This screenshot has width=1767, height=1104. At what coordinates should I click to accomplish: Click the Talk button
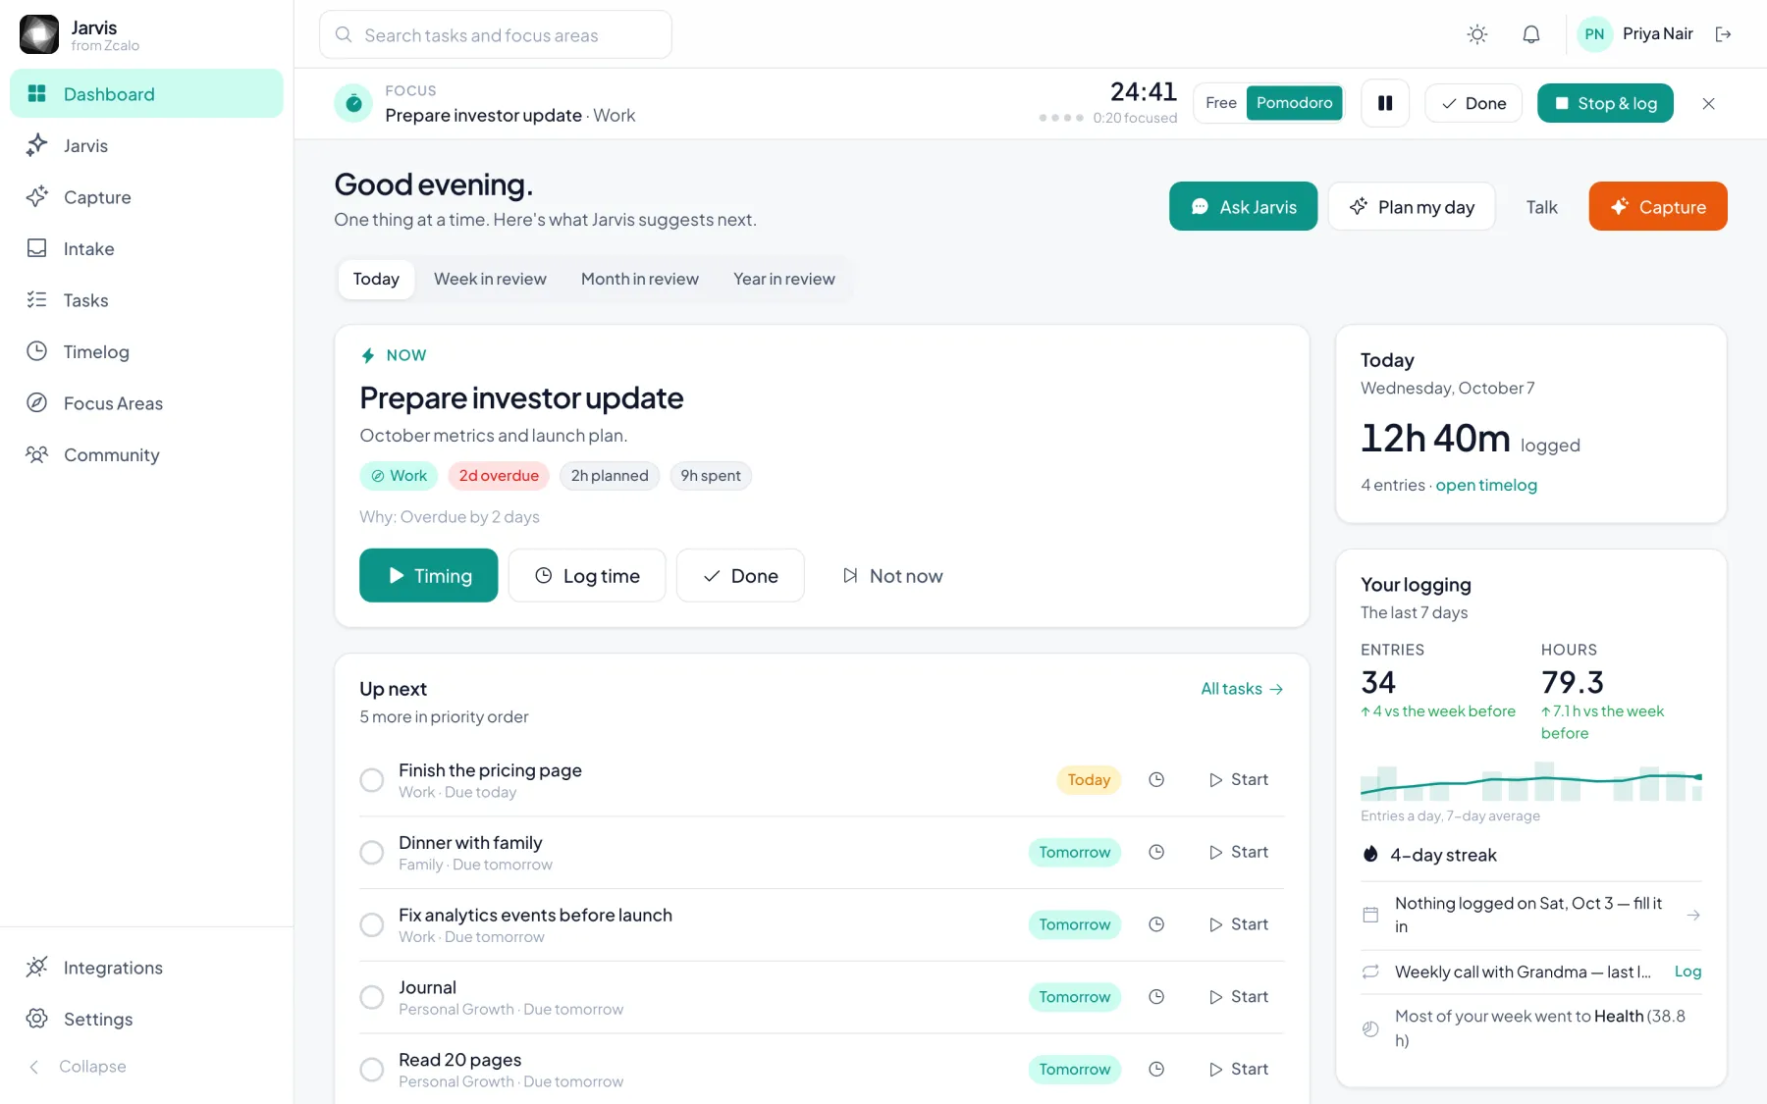click(x=1541, y=207)
